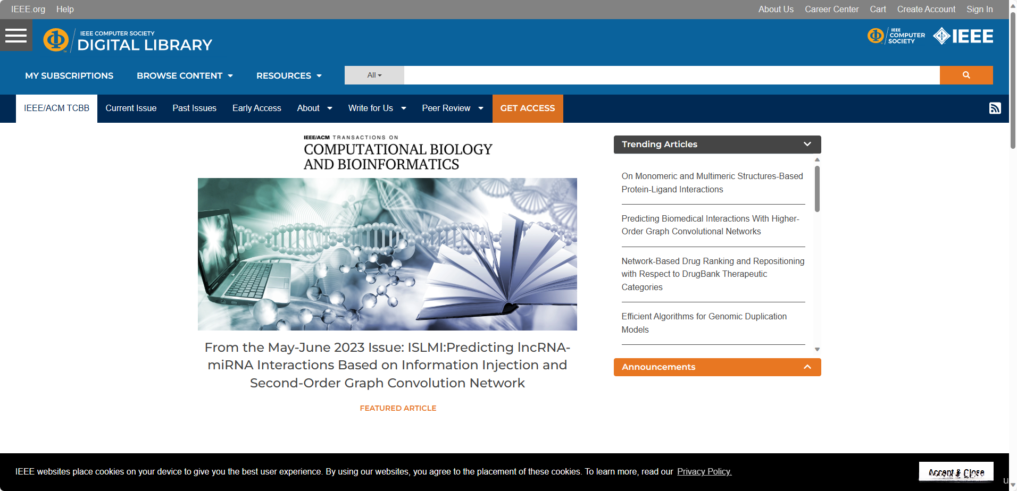
Task: Open the Peer Review dropdown
Action: point(453,108)
